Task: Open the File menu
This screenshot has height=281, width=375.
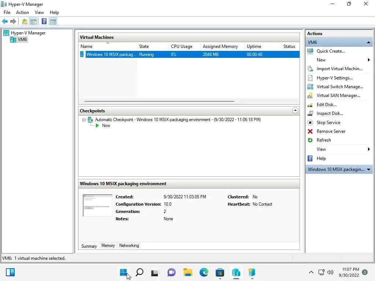Action: [x=7, y=12]
